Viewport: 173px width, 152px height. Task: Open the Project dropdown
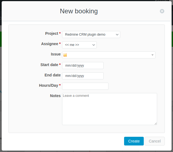pyautogui.click(x=91, y=35)
